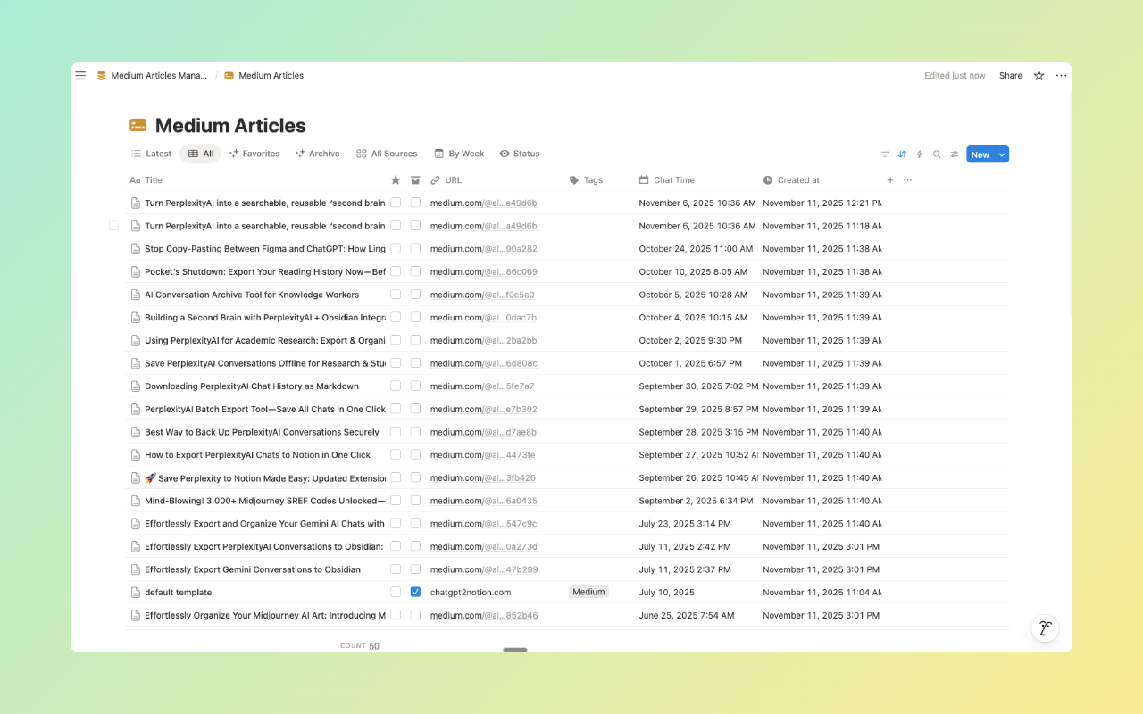Open the hidden columns menu via the ellipsis
The width and height of the screenshot is (1143, 714).
pyautogui.click(x=907, y=179)
